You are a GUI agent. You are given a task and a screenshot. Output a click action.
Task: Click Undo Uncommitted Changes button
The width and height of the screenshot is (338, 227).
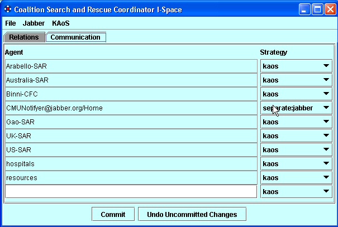[192, 214]
